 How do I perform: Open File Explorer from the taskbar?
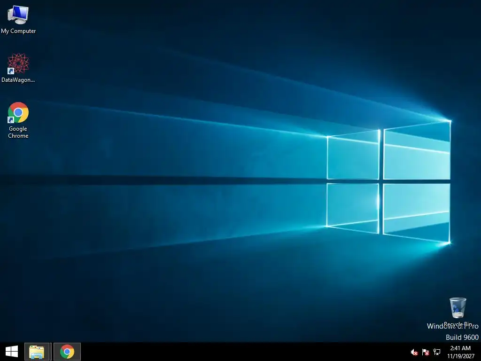37,352
